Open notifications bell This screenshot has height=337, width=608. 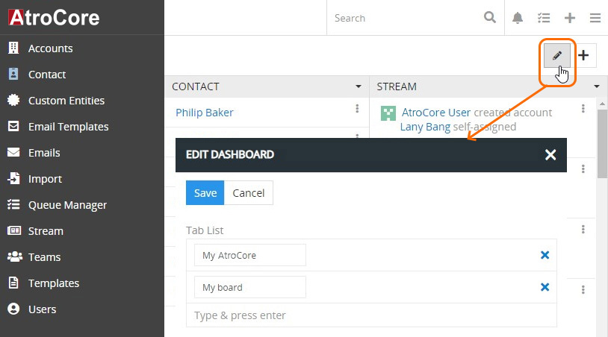click(x=518, y=18)
